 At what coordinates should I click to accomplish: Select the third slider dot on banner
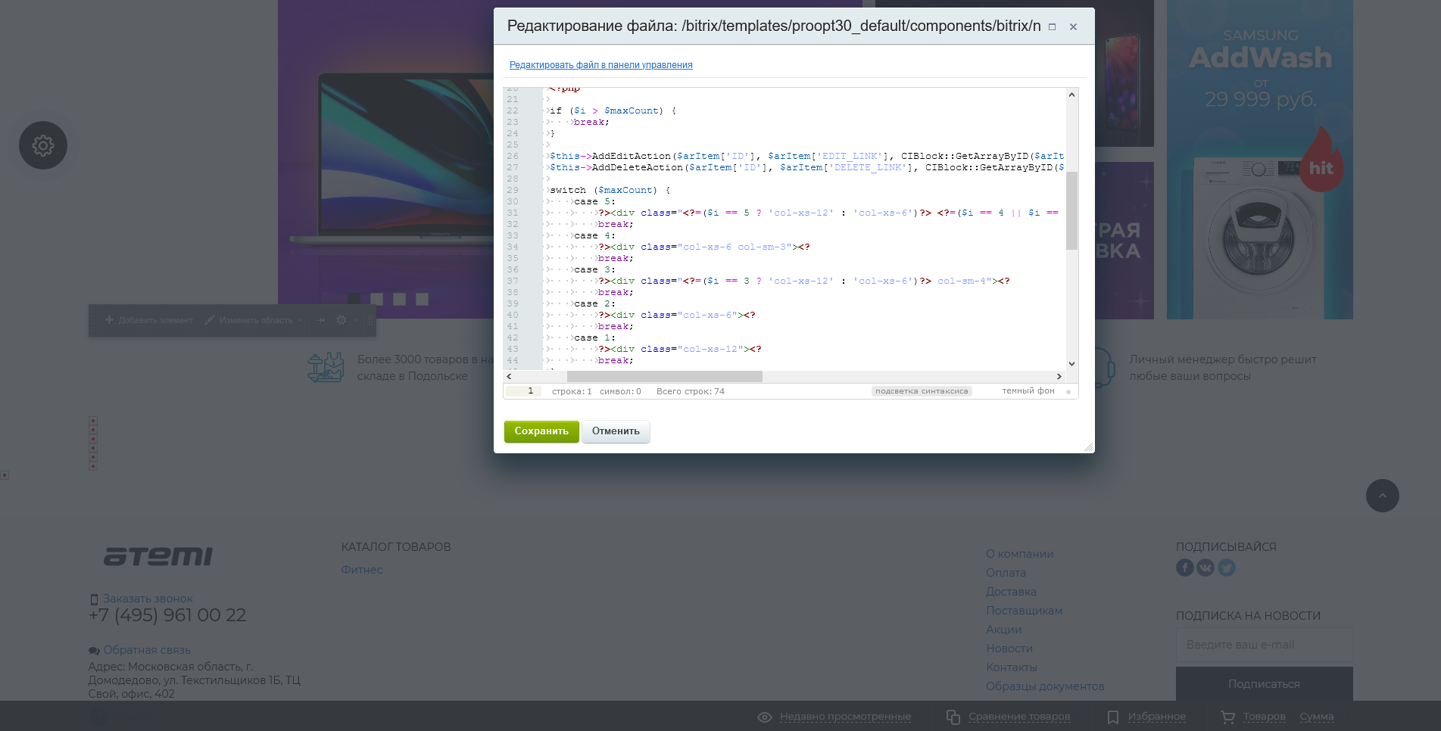399,299
